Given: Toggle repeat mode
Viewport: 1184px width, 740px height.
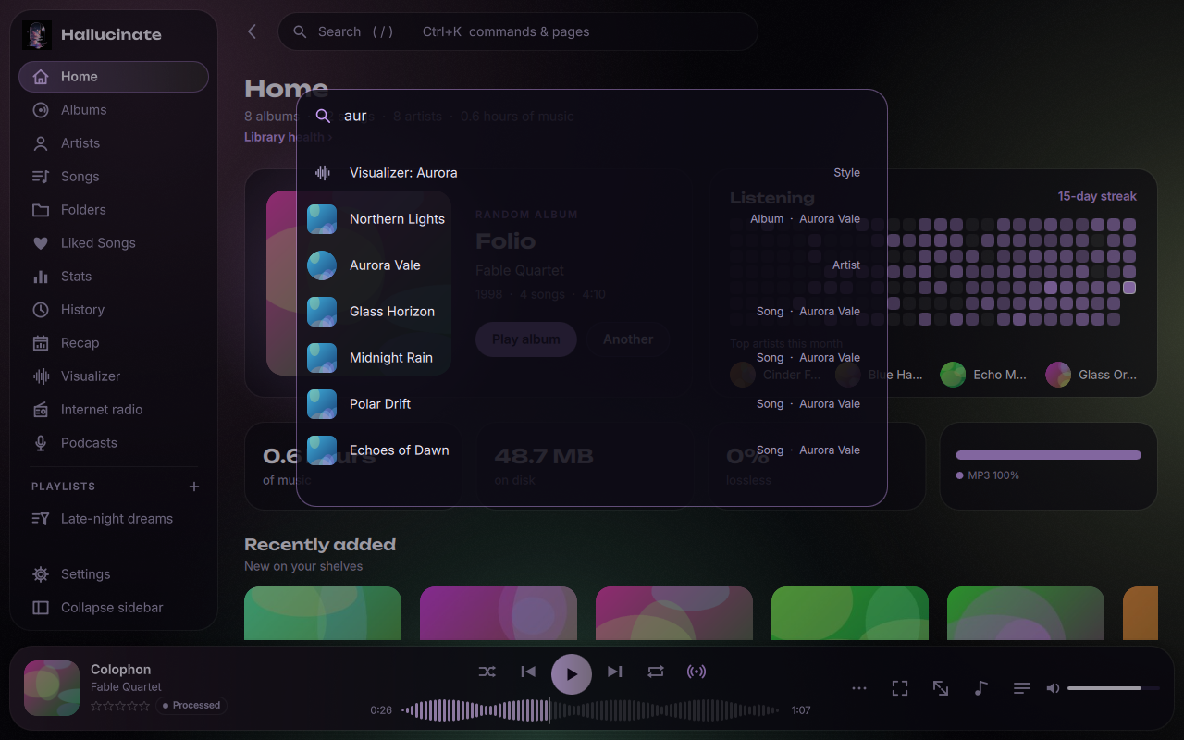Looking at the screenshot, I should point(656,672).
